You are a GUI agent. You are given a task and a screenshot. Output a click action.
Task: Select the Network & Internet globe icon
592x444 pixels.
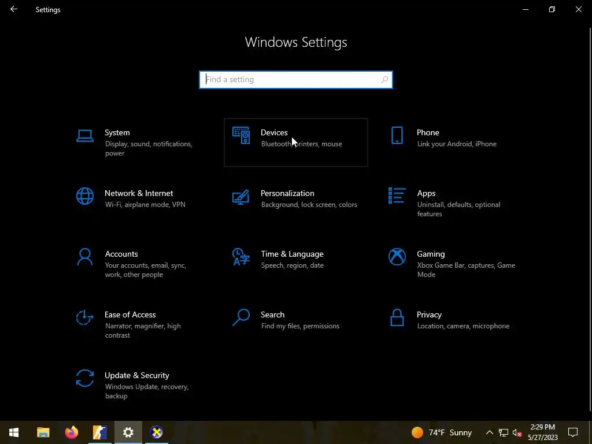pos(84,196)
